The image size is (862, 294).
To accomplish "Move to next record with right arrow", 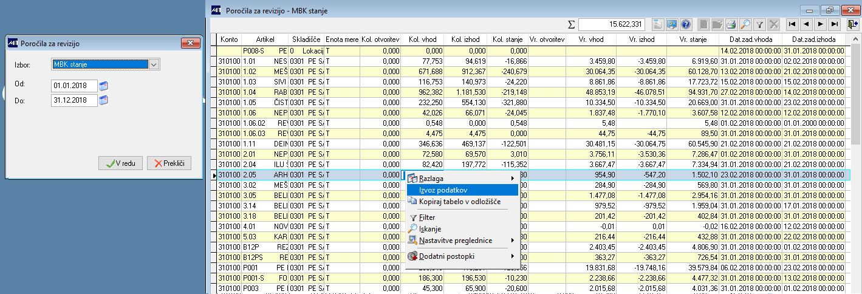I will pyautogui.click(x=821, y=24).
